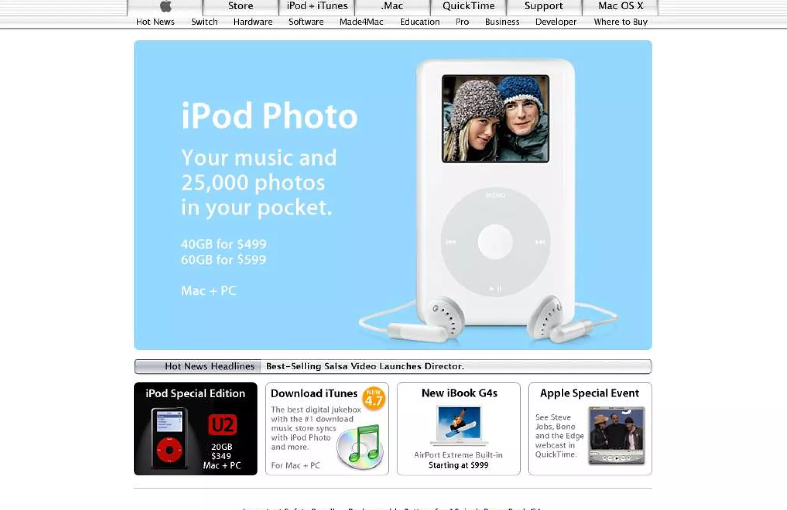Click the iPod click wheel center button
The height and width of the screenshot is (510, 787).
(495, 242)
